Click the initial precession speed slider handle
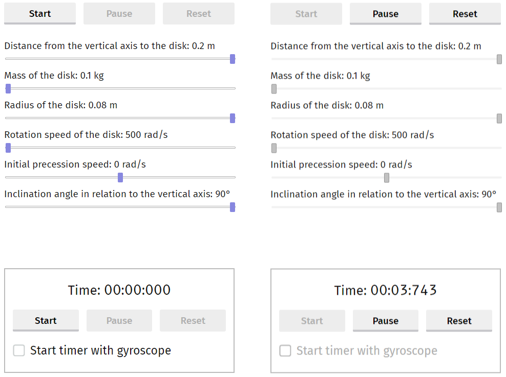Viewport: 506px width, 377px height. pos(120,177)
